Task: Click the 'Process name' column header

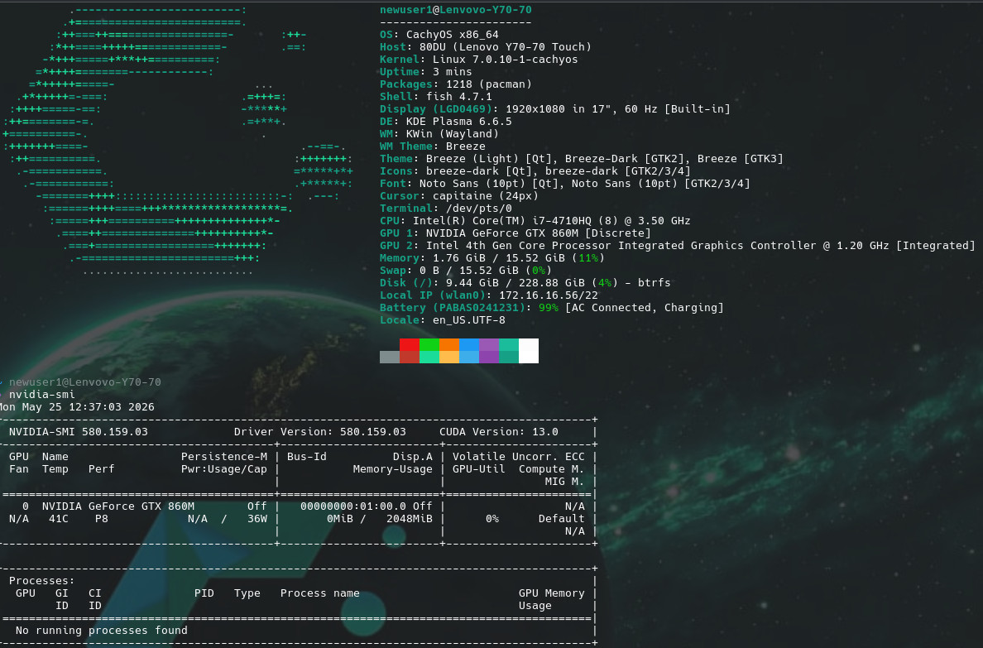Action: [x=319, y=593]
